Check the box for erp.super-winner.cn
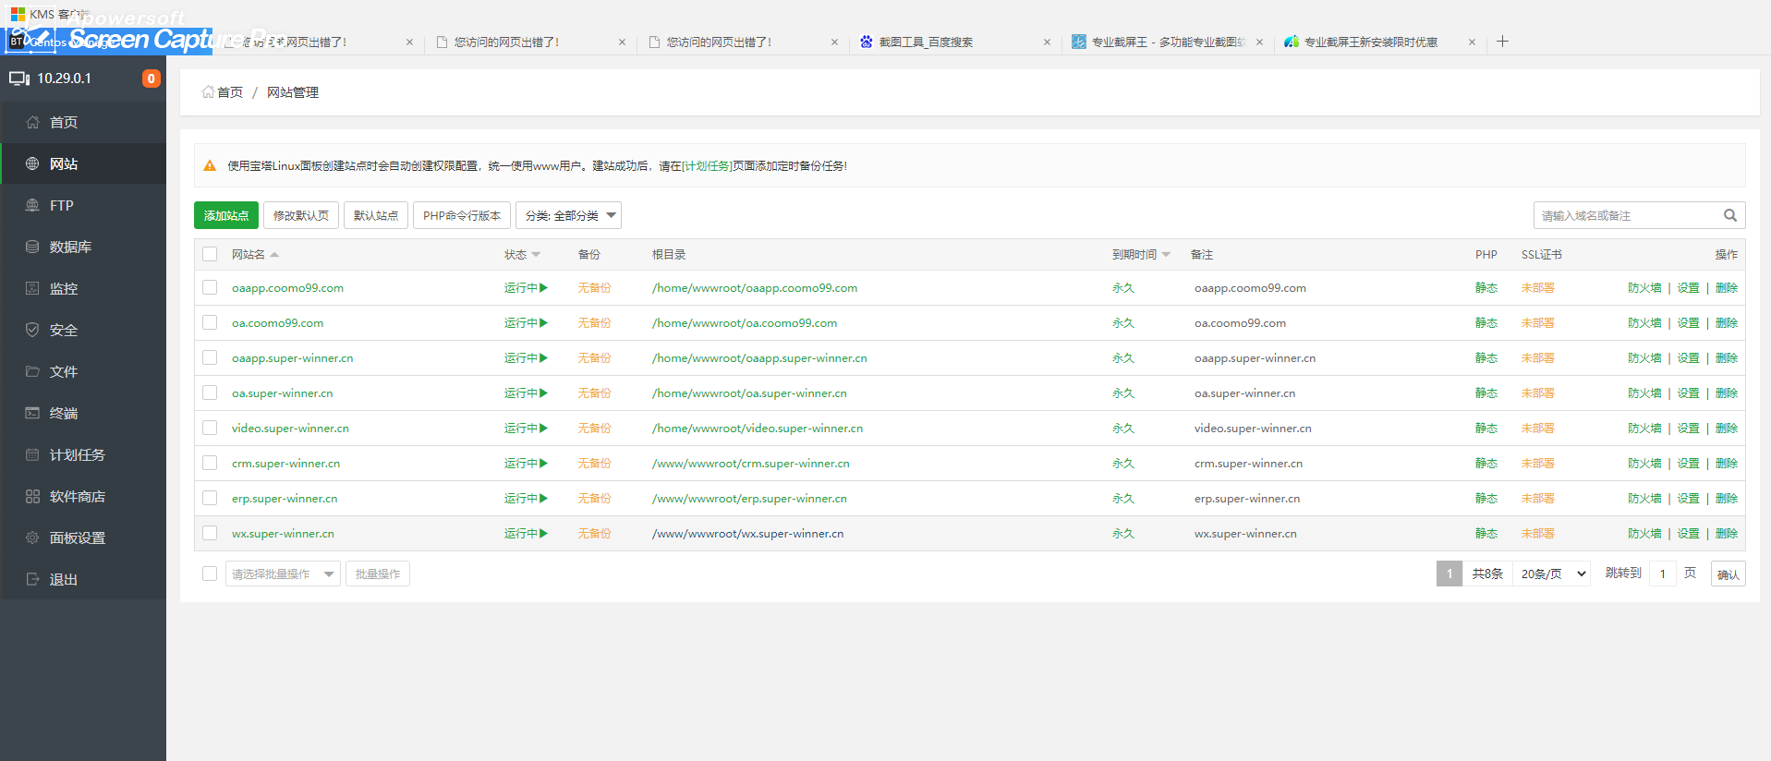 pos(210,498)
